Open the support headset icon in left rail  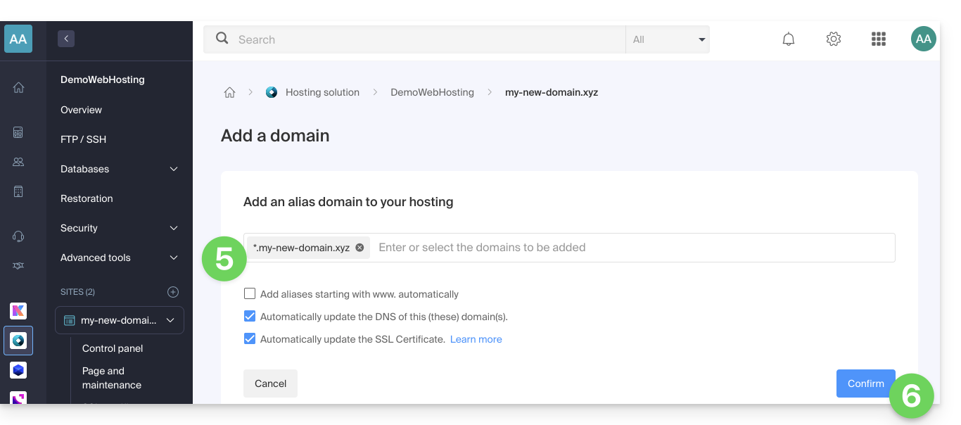[x=18, y=236]
